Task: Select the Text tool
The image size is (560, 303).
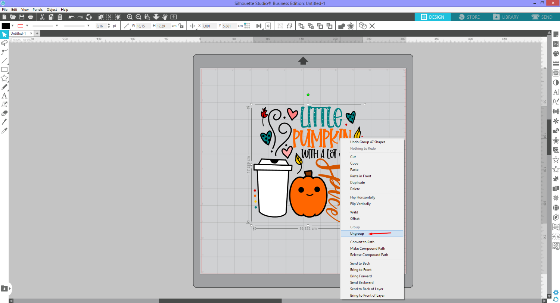Action: (4, 96)
